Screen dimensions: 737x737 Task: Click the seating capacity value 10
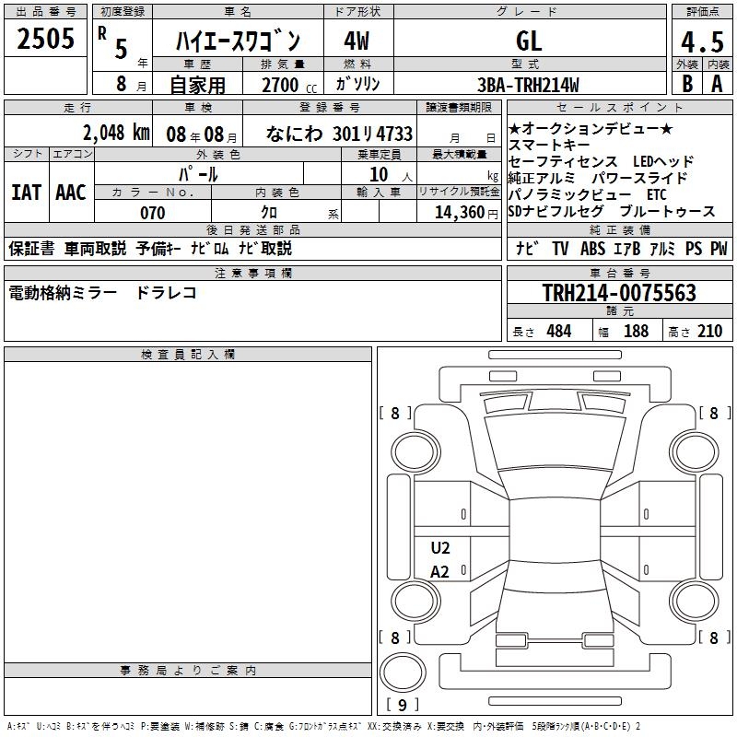(x=379, y=174)
